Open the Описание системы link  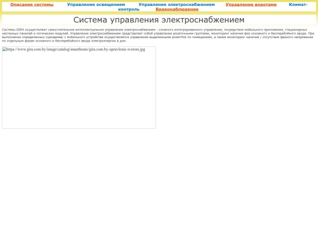(32, 5)
